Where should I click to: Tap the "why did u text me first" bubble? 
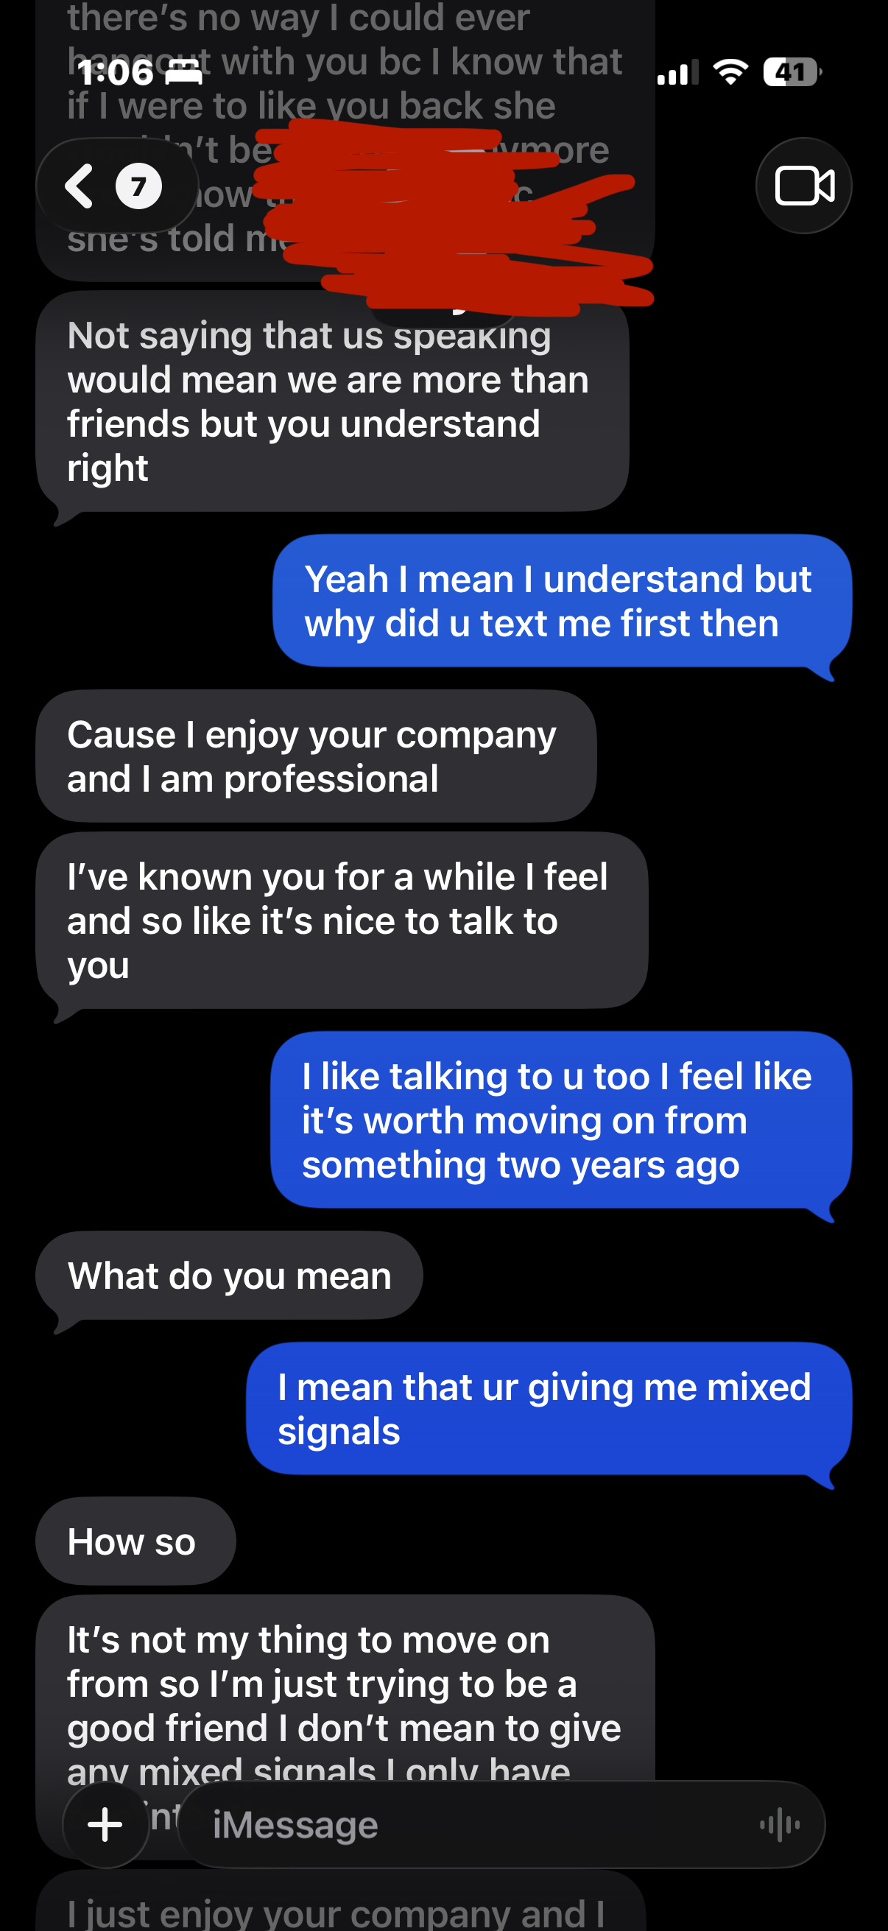click(561, 601)
